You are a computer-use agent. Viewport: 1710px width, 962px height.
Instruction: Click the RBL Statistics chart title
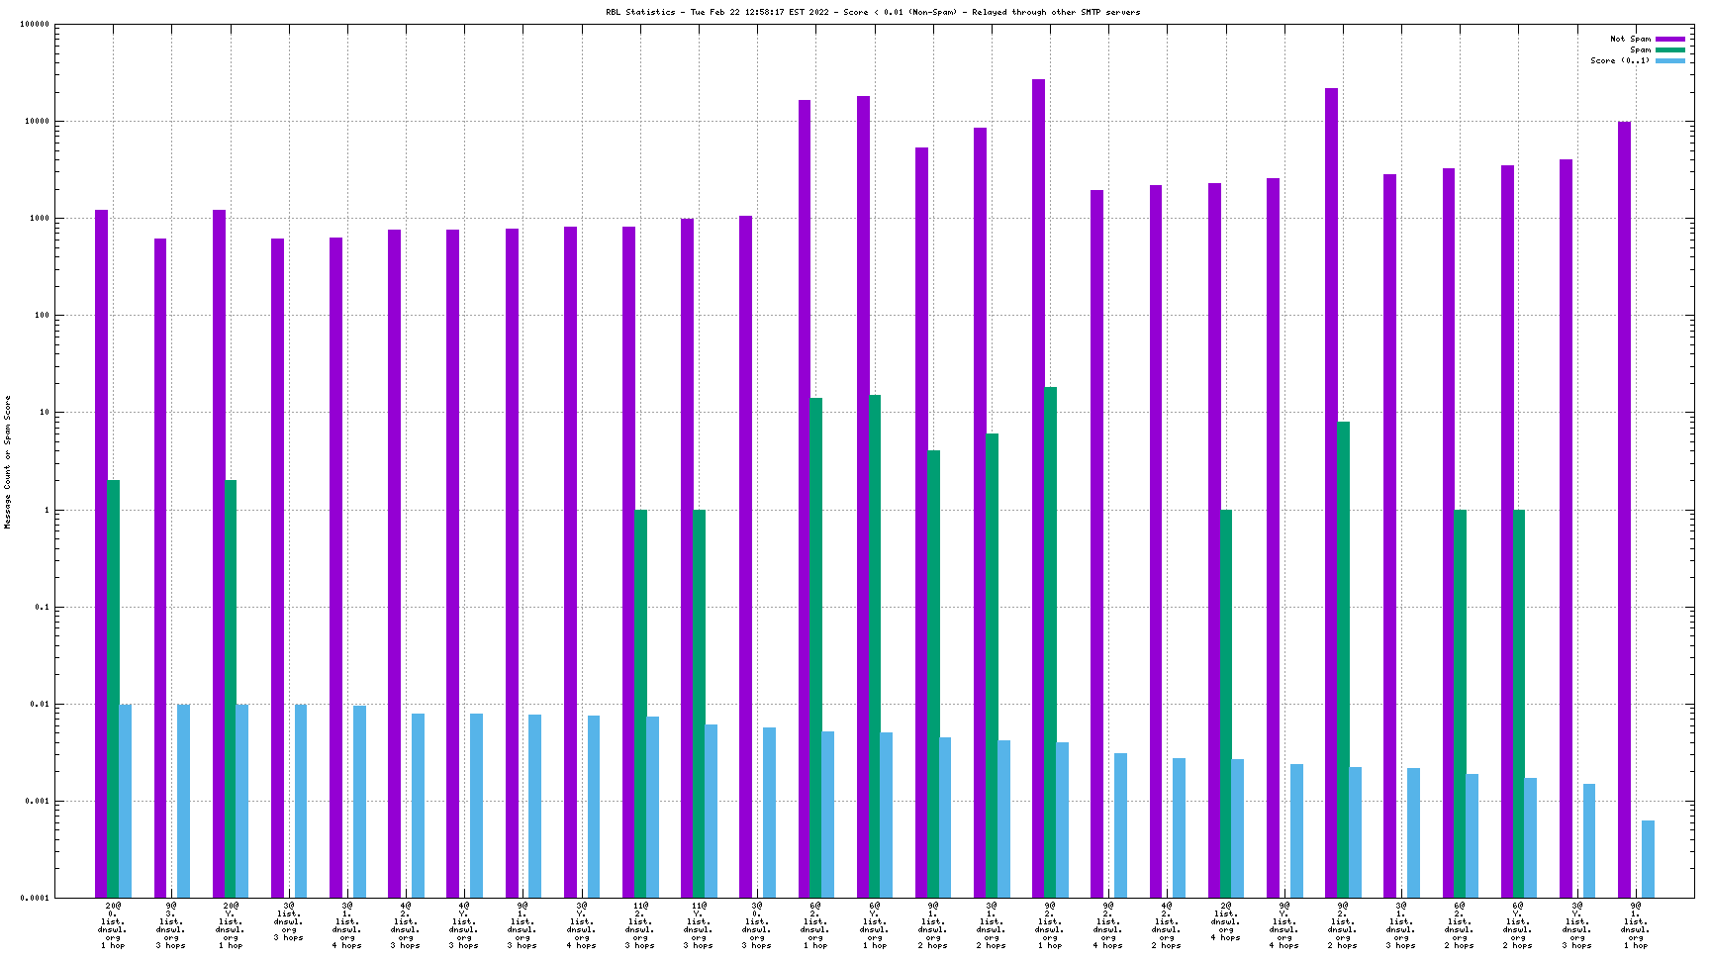(873, 12)
